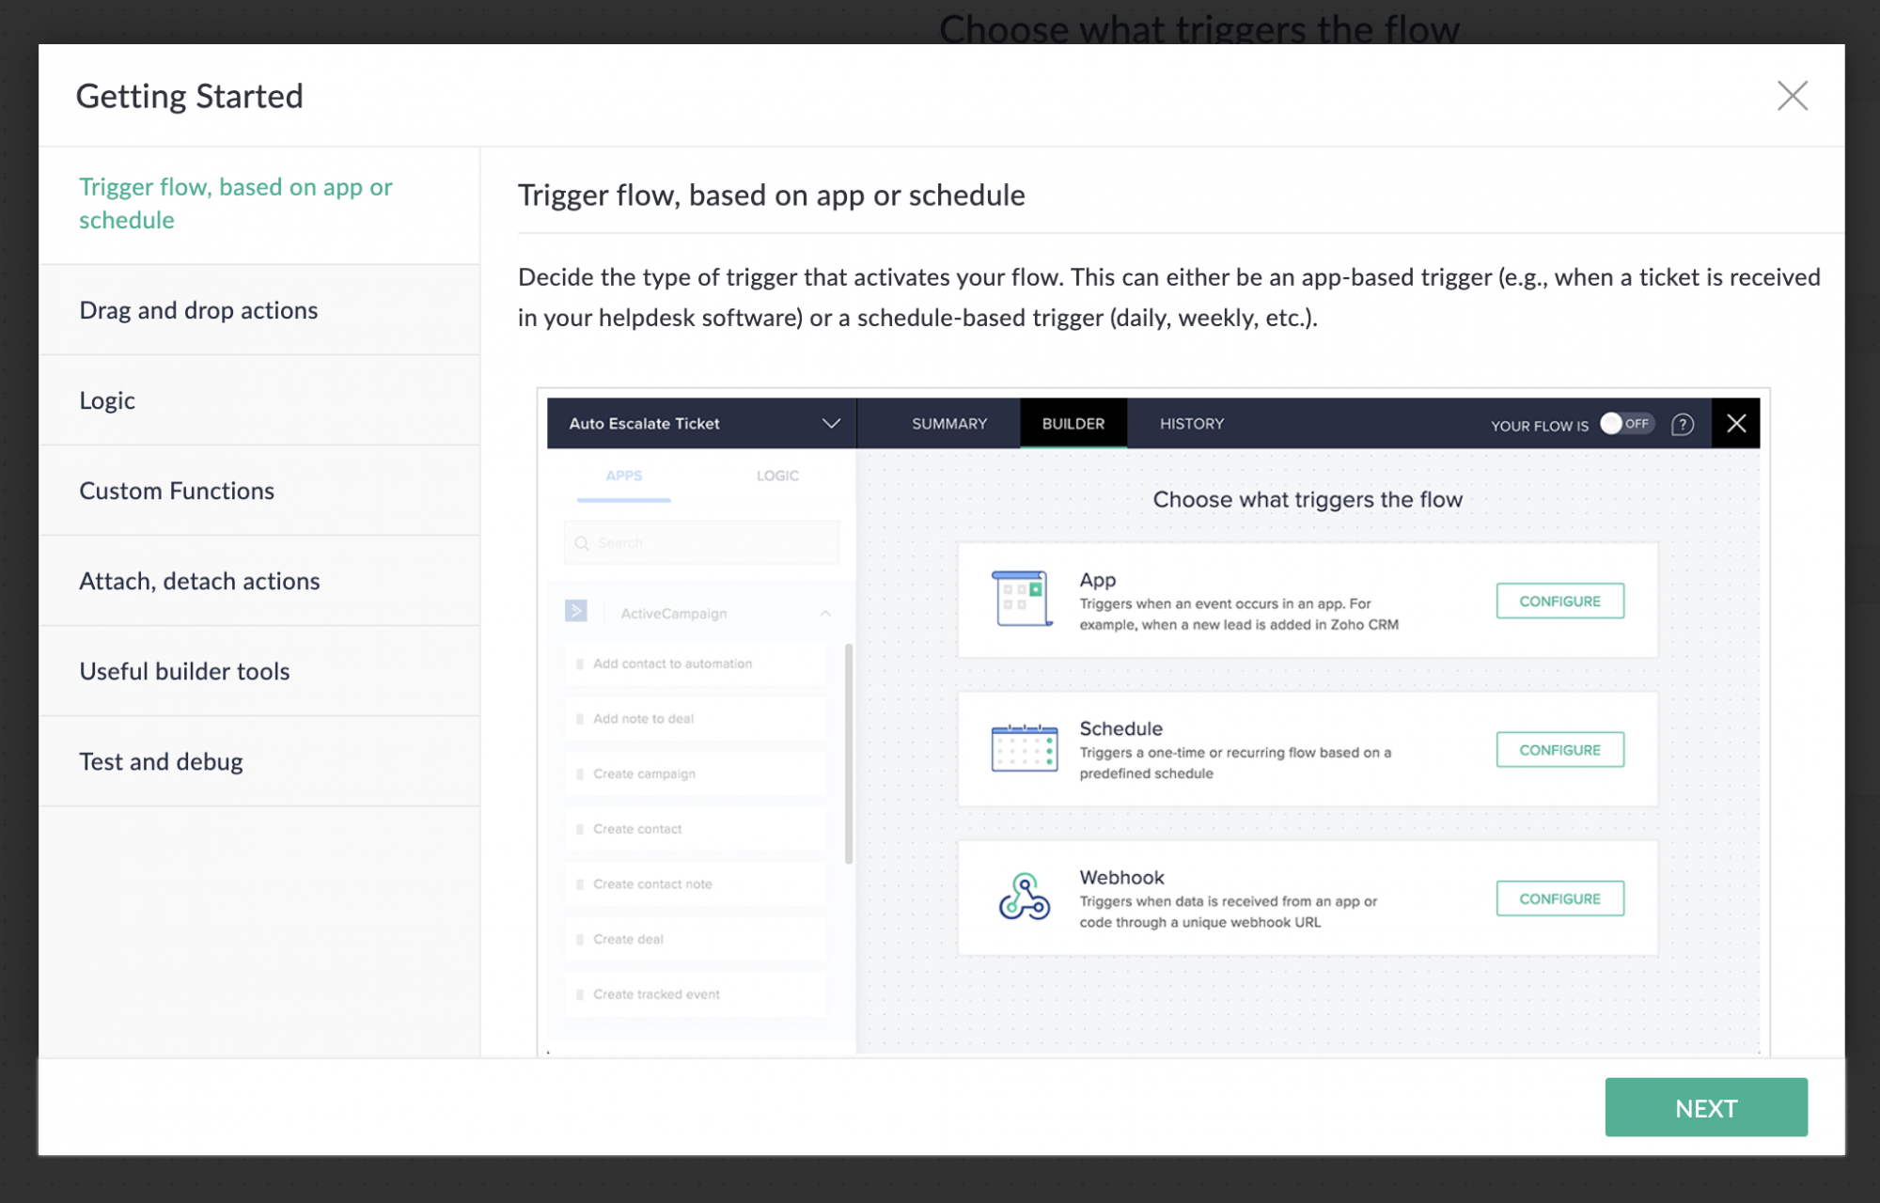This screenshot has height=1203, width=1880.
Task: Click CONFIGURE for the Webhook trigger
Action: (1559, 898)
